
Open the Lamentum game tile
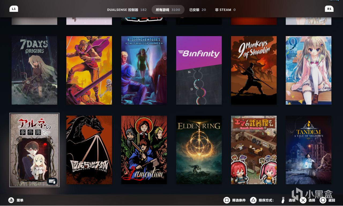[x=144, y=150]
